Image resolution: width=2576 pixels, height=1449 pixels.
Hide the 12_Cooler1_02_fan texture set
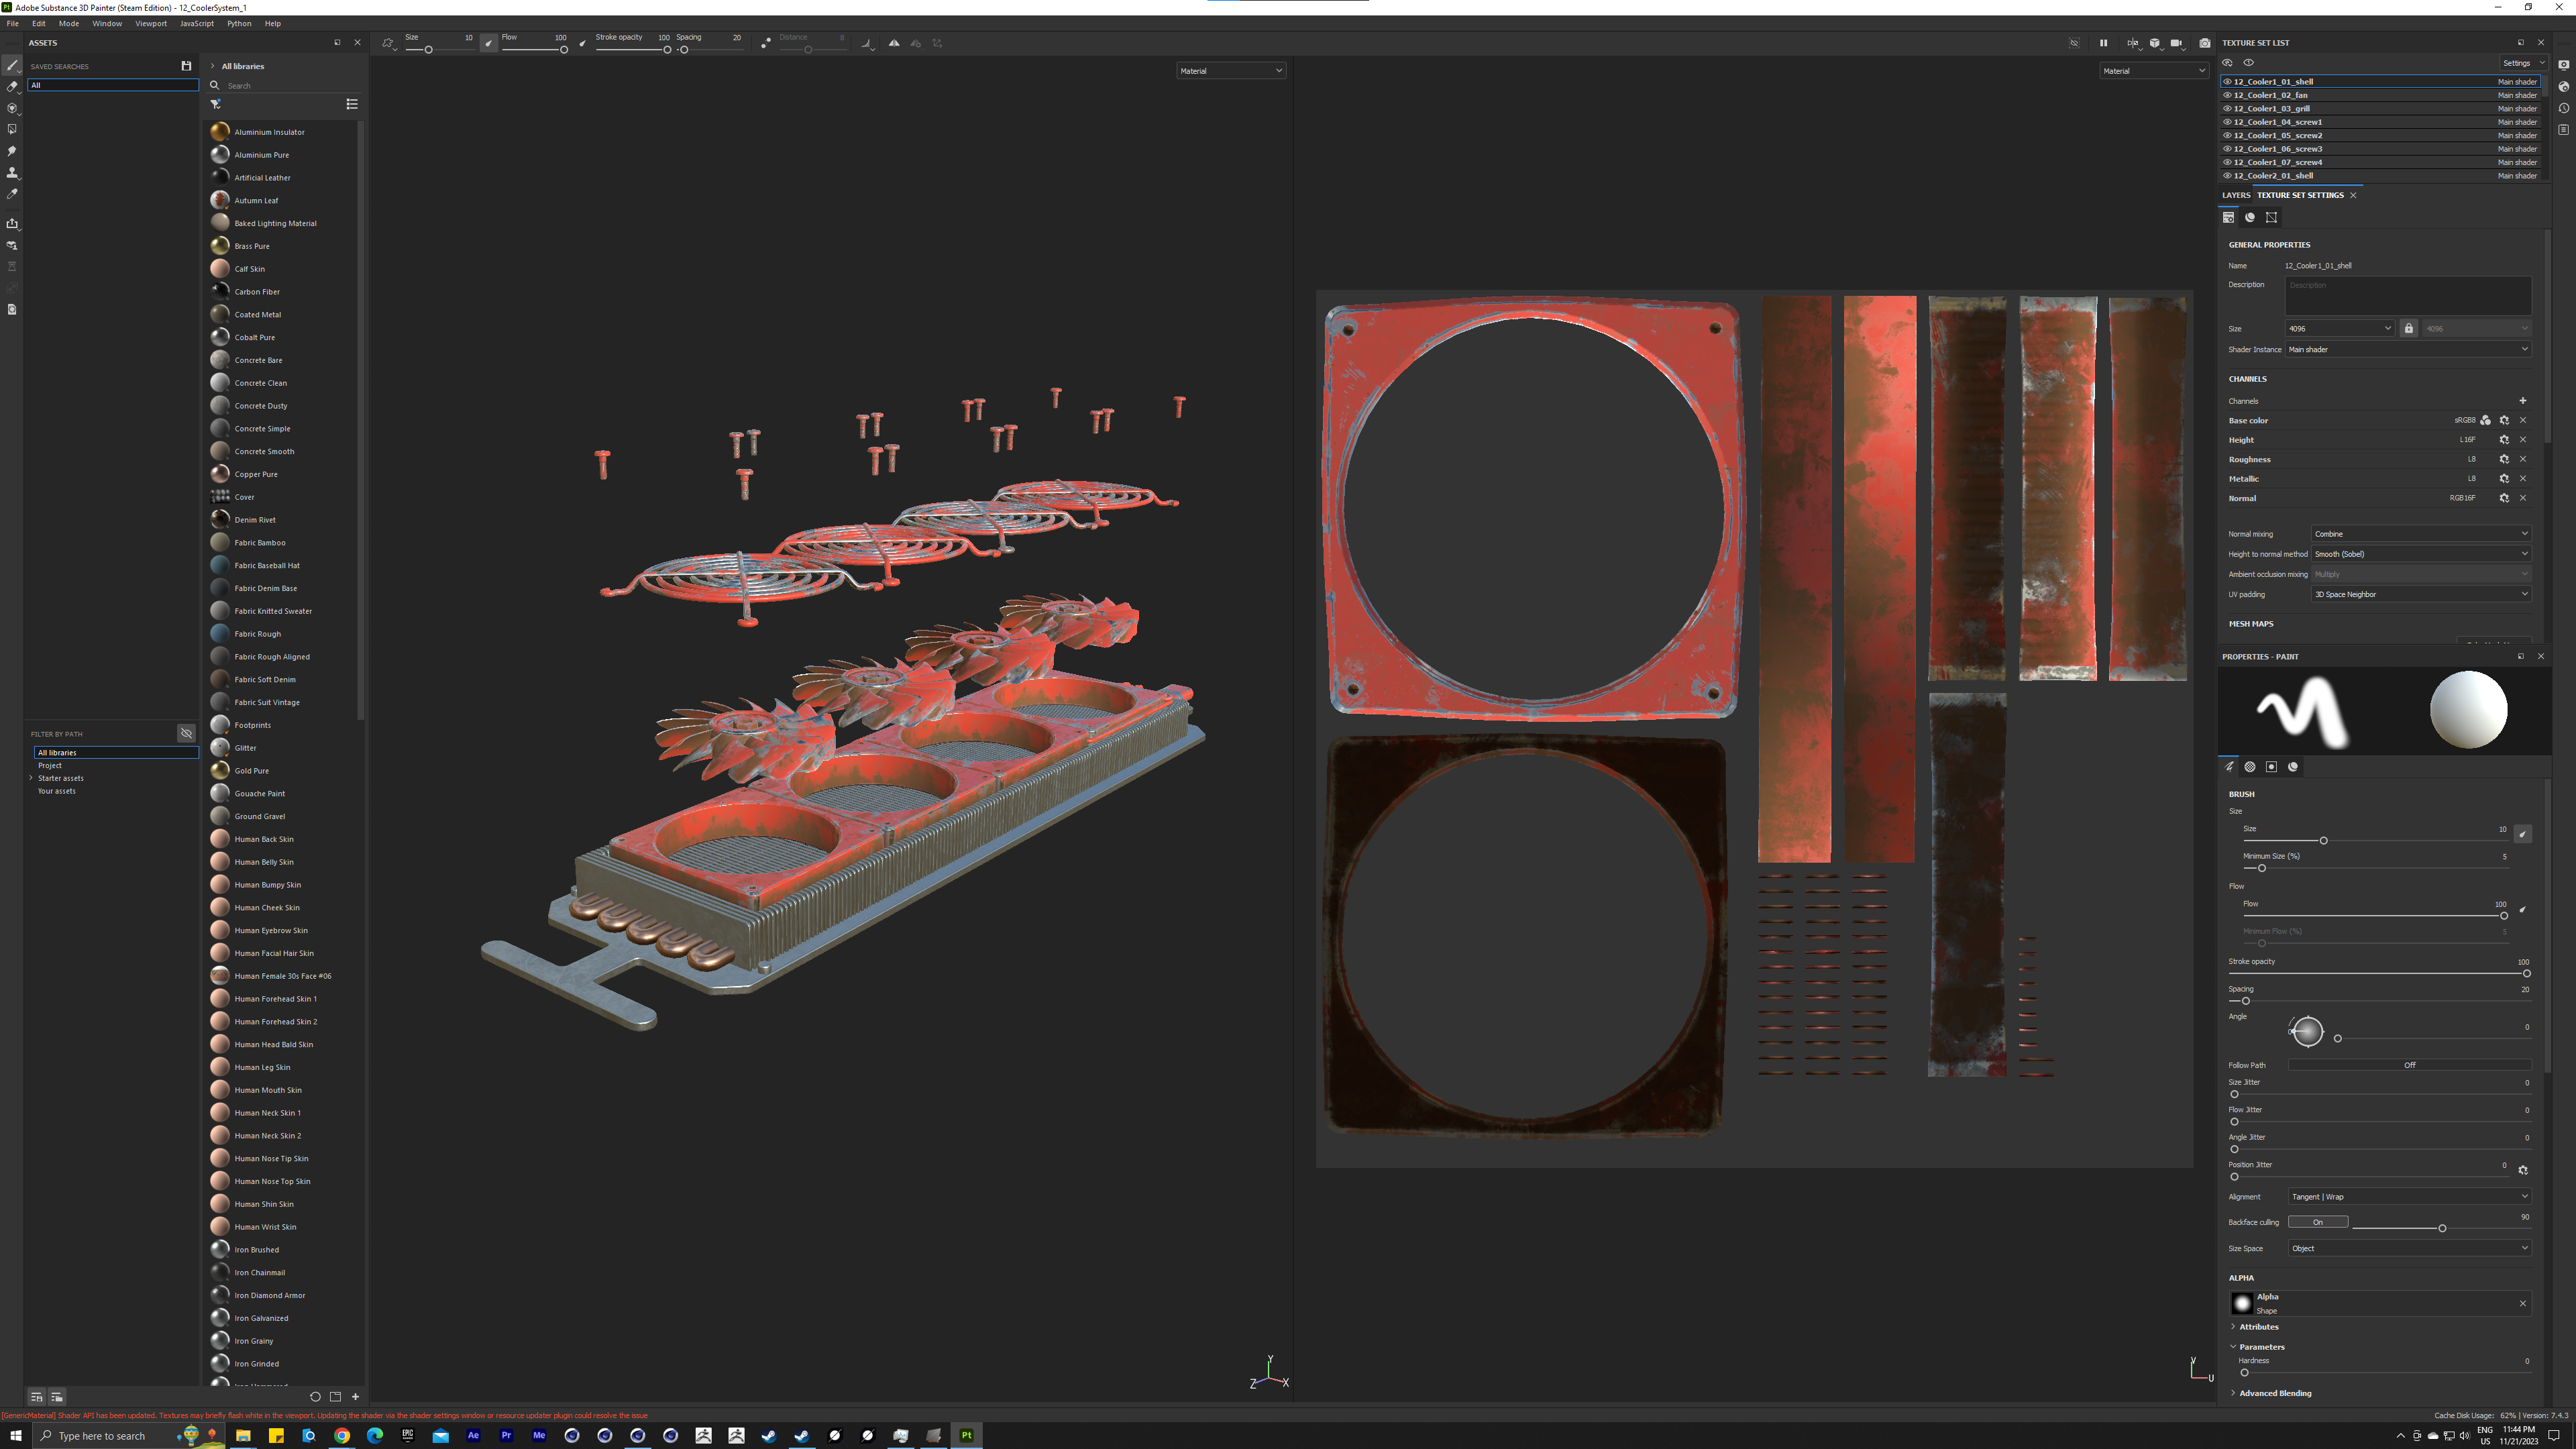pos(2227,95)
